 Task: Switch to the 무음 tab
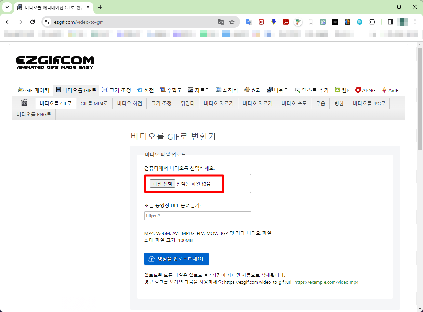[320, 104]
